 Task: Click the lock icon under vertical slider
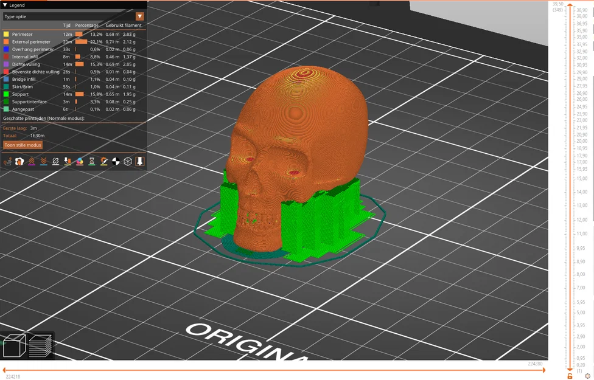pyautogui.click(x=570, y=376)
